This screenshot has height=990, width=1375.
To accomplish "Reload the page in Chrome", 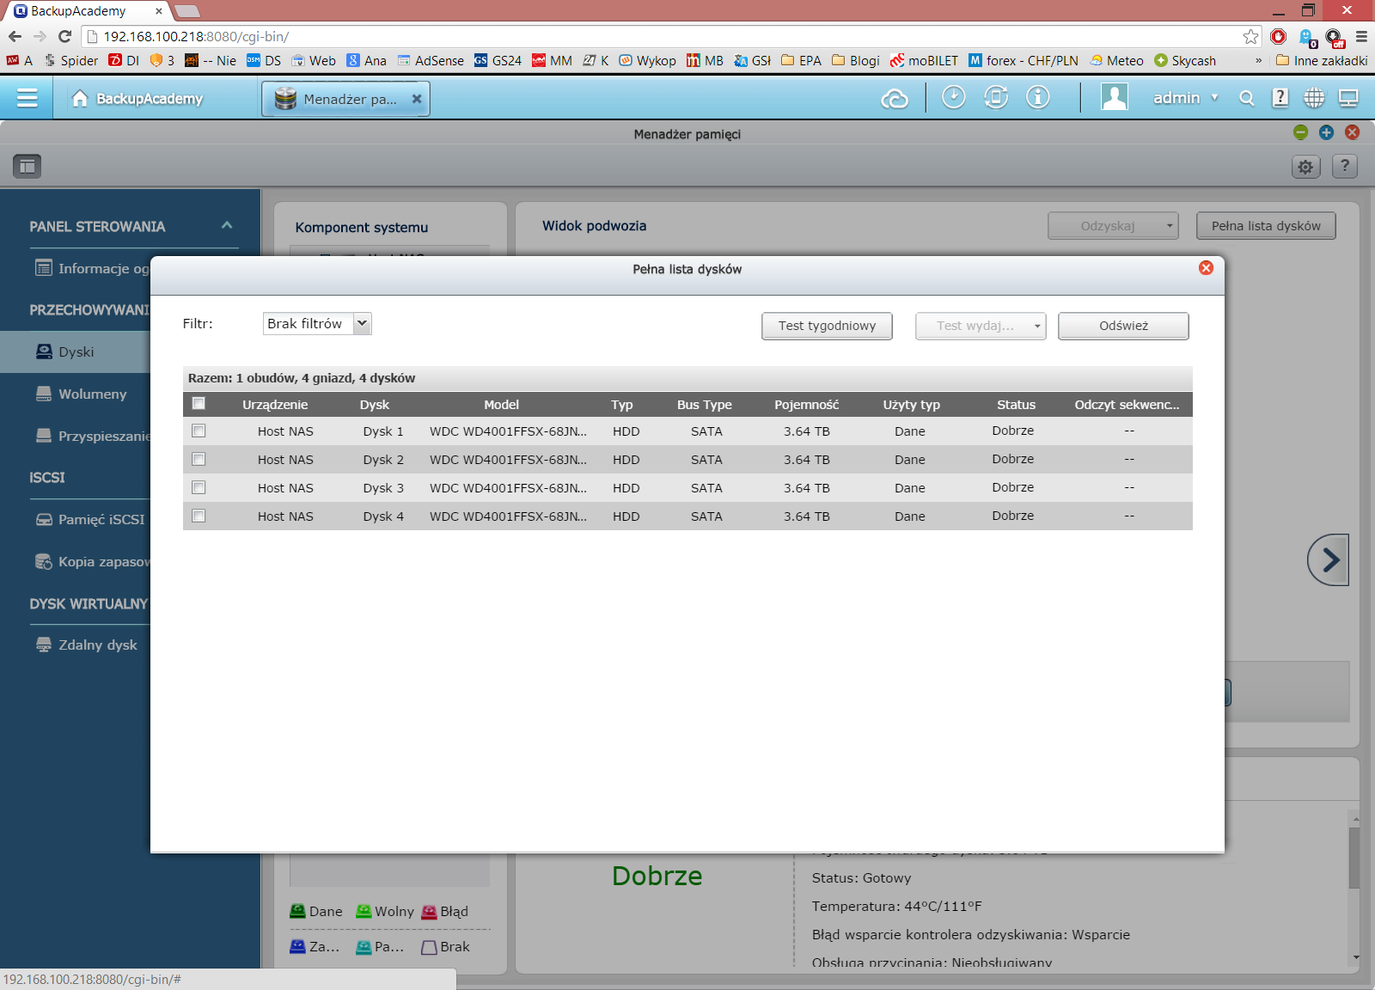I will [x=64, y=36].
